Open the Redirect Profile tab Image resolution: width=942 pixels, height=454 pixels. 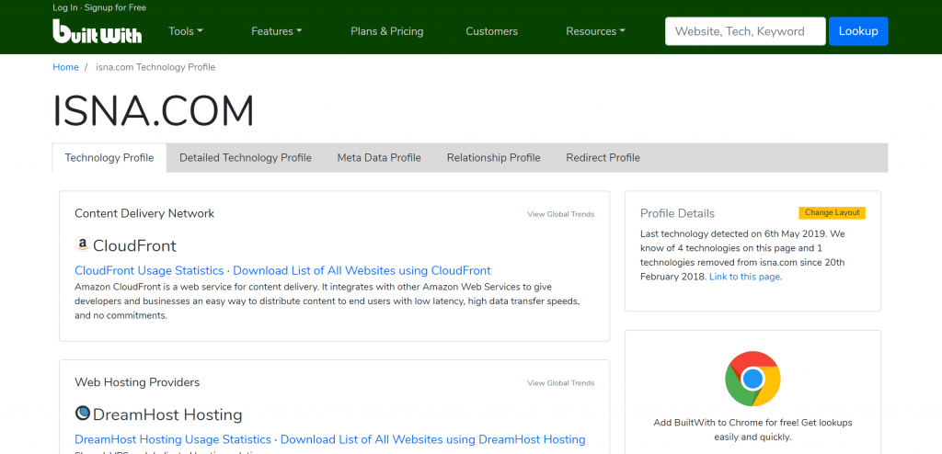coord(603,158)
